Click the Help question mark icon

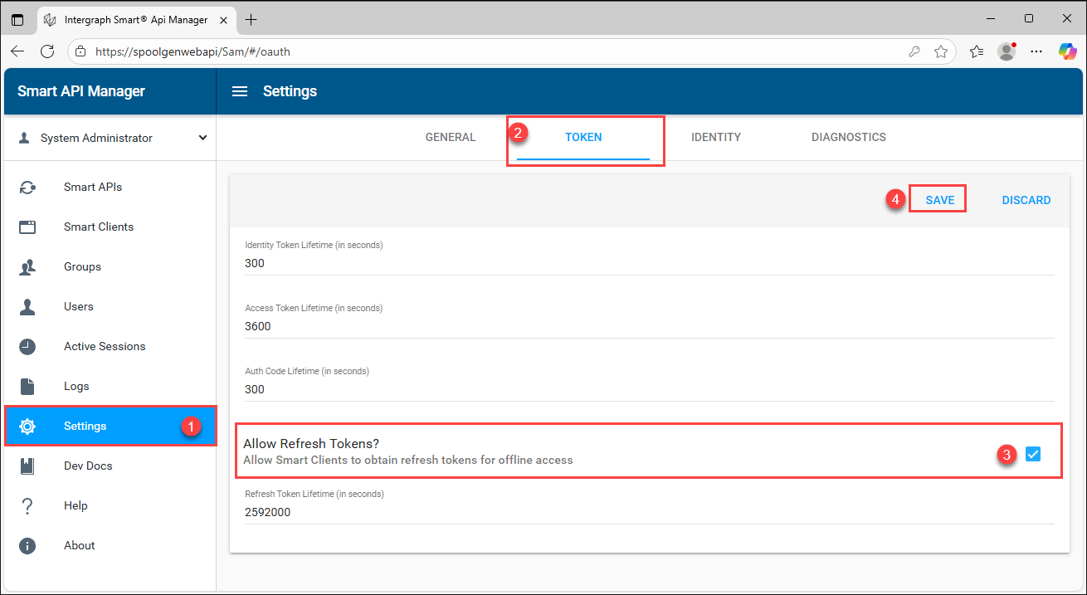[x=27, y=506]
